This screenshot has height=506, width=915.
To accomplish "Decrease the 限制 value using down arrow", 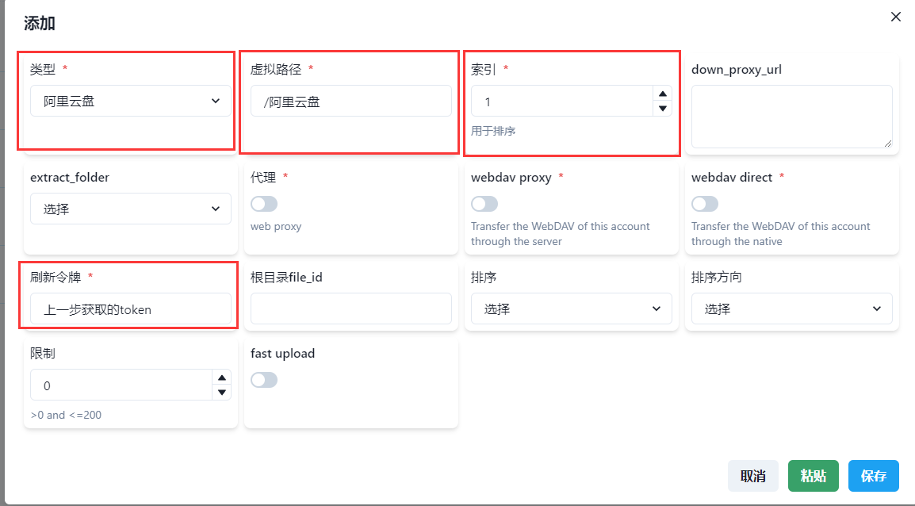I will tap(221, 391).
